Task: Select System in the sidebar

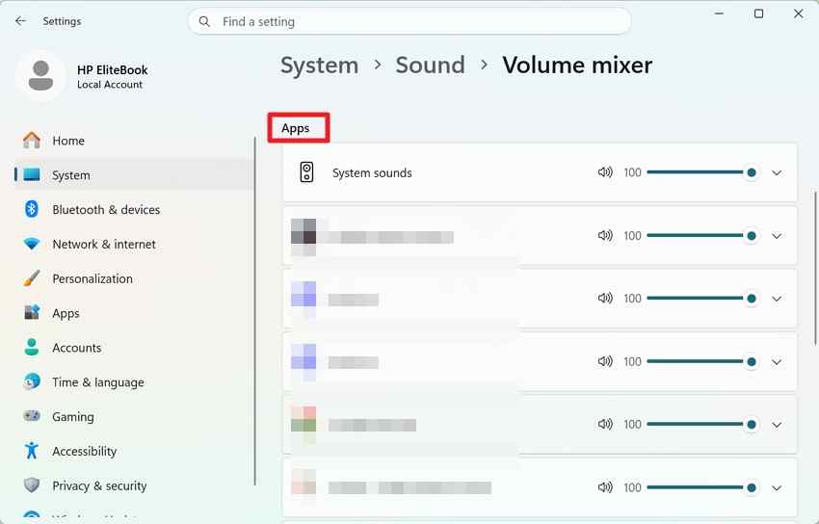Action: click(x=134, y=175)
